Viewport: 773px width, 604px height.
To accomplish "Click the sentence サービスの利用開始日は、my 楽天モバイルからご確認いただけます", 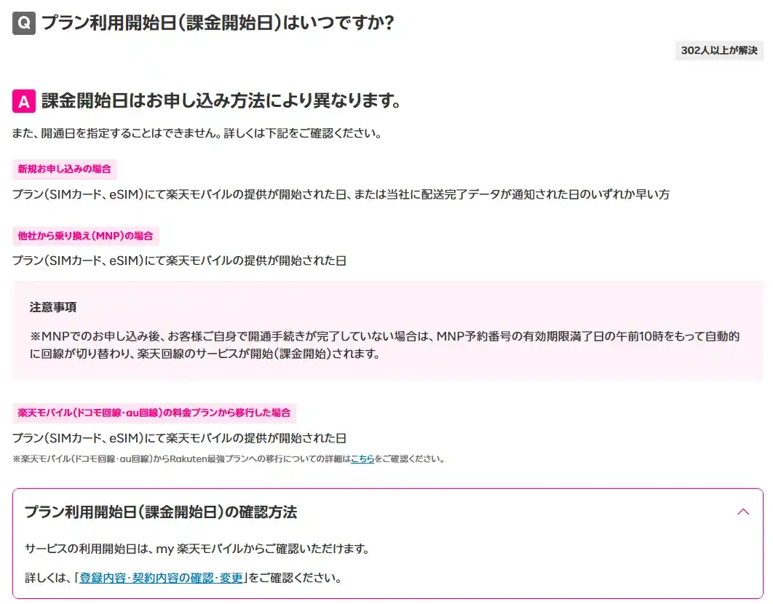I will 197,549.
